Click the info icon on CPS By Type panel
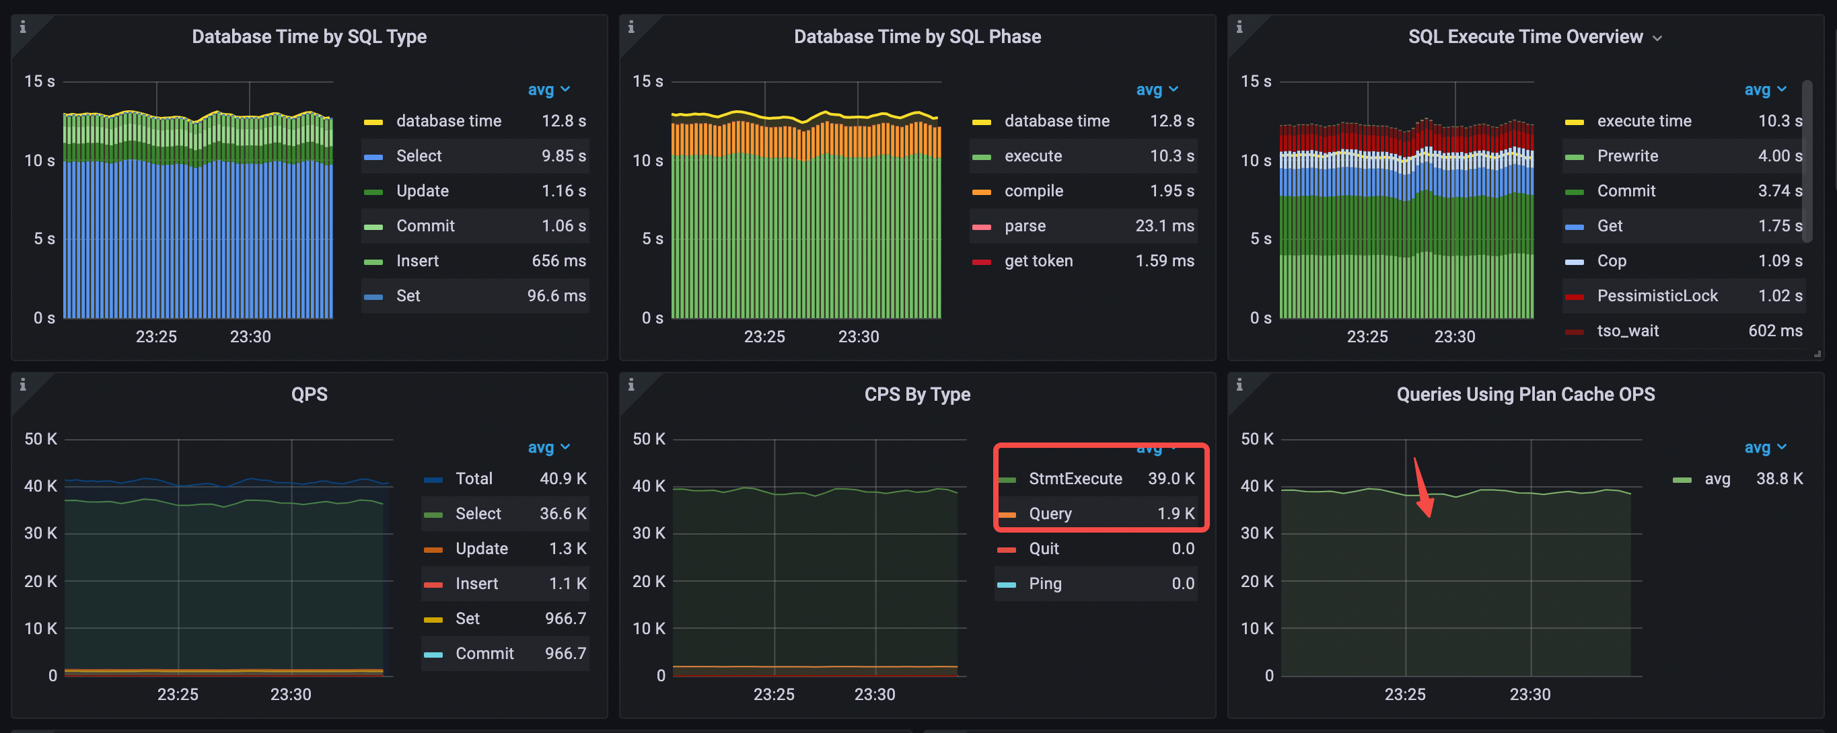Image resolution: width=1837 pixels, height=733 pixels. (x=632, y=384)
